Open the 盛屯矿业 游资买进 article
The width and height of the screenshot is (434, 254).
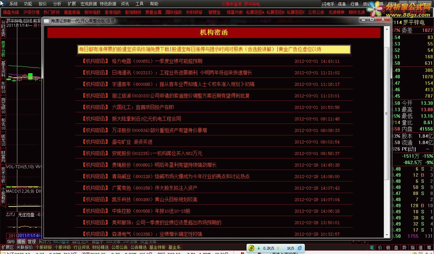[x=132, y=142]
